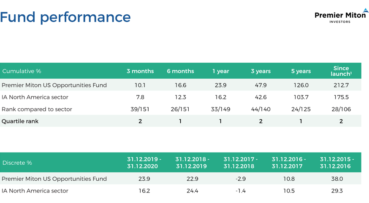Click fund 3 years value 47.9
Image resolution: width=369 pixels, height=203 pixels.
pos(261,85)
